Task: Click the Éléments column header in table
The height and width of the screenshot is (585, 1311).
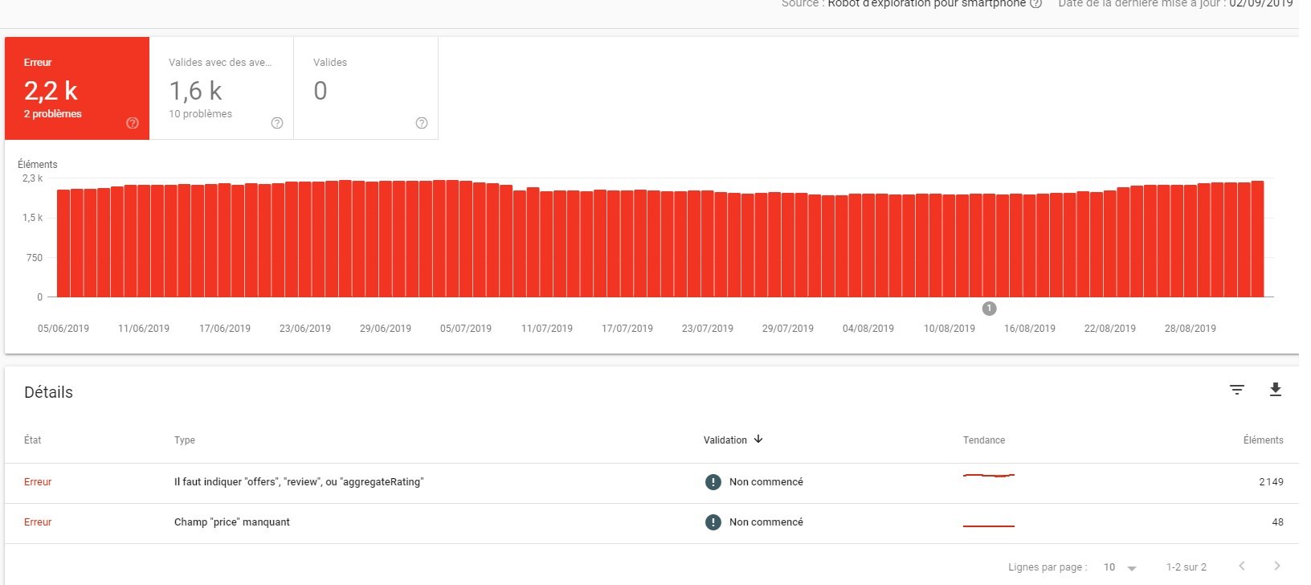Action: click(1263, 440)
